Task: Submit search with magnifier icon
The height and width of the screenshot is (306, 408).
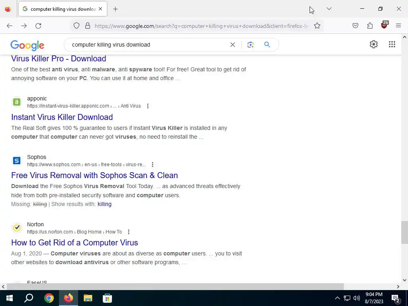Action: (x=267, y=45)
